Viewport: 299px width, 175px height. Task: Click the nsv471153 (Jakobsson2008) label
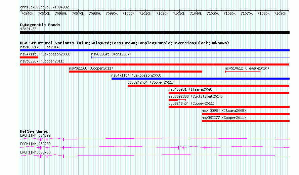click(45, 54)
